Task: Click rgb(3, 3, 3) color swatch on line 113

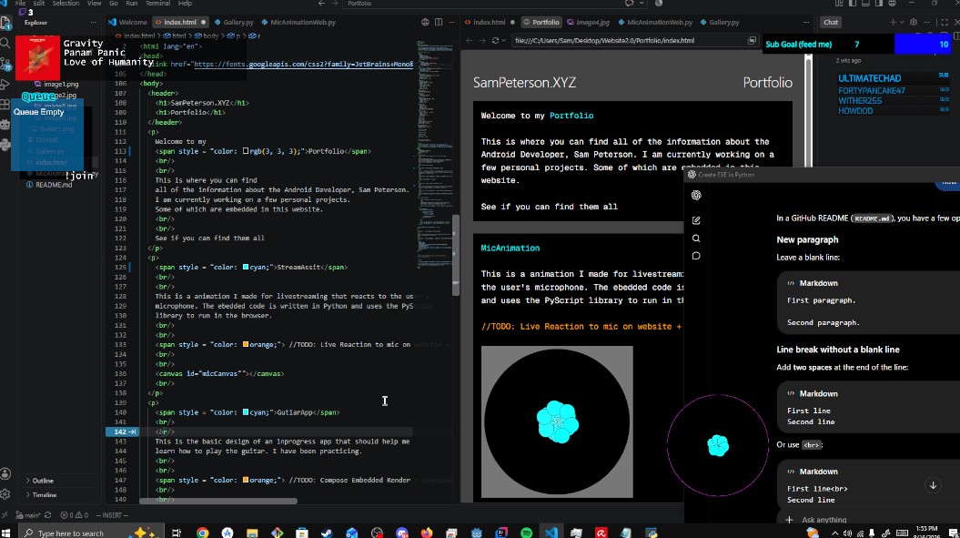Action: tap(246, 151)
